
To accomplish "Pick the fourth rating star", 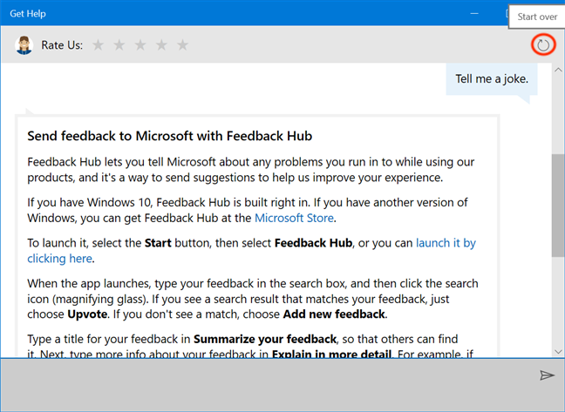I will point(161,45).
